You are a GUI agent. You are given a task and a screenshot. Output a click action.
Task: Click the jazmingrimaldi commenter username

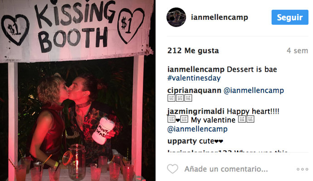[x=196, y=111]
